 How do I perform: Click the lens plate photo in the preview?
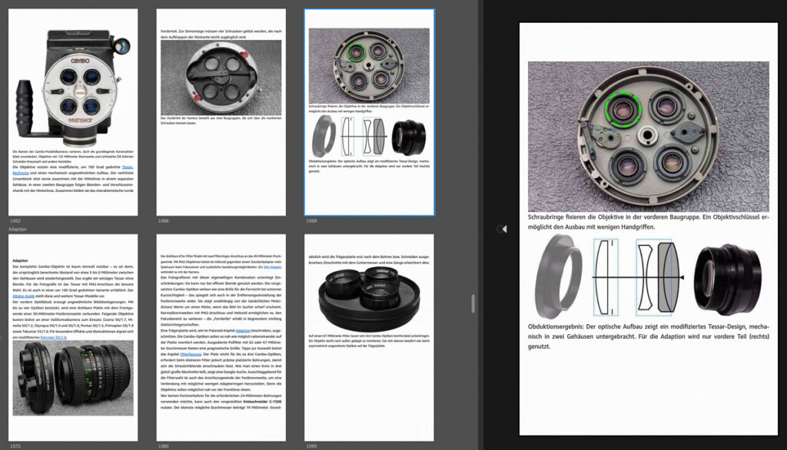(649, 137)
